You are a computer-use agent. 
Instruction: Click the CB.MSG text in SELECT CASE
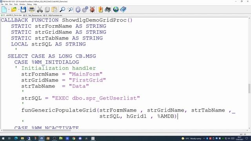pos(85,56)
